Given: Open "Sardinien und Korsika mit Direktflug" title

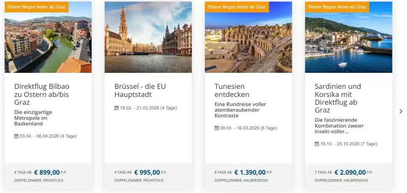Looking at the screenshot, I should coord(338,98).
